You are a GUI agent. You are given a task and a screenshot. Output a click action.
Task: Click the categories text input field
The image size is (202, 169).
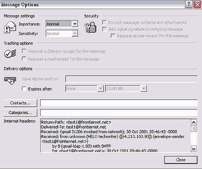point(119,113)
